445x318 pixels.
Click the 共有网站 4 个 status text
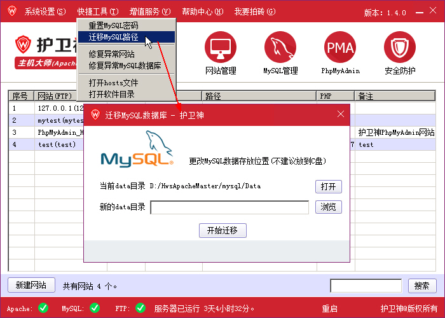(x=90, y=286)
